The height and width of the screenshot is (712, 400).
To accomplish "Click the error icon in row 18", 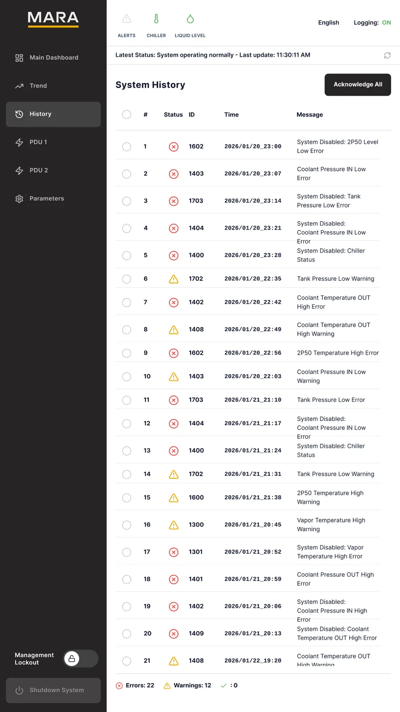I will pyautogui.click(x=174, y=579).
